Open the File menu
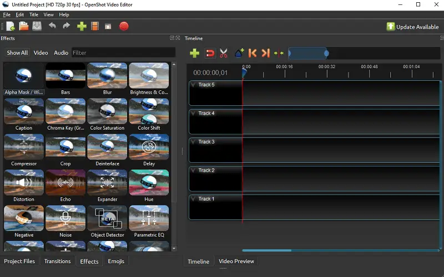 pyautogui.click(x=7, y=15)
